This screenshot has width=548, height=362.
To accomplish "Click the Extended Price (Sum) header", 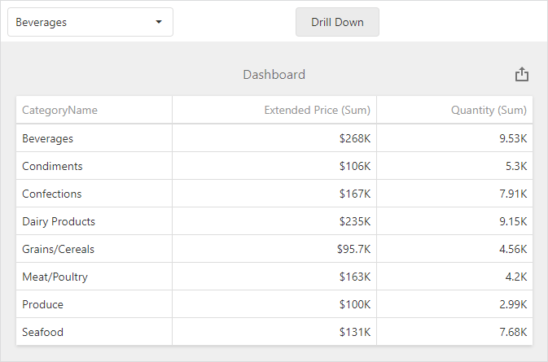I will pyautogui.click(x=318, y=111).
